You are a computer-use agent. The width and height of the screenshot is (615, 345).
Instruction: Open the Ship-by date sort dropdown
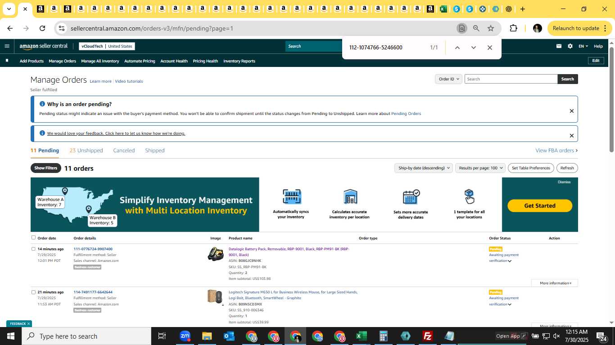tap(423, 168)
